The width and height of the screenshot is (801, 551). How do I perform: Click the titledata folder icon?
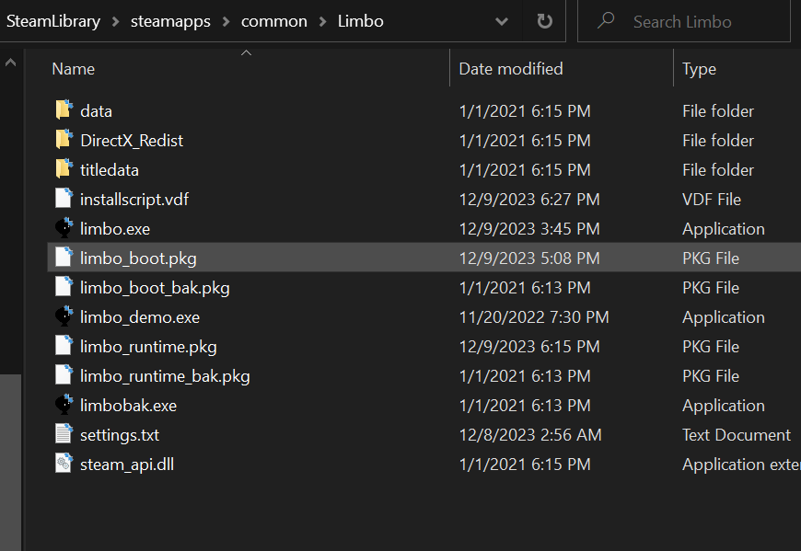pyautogui.click(x=64, y=170)
